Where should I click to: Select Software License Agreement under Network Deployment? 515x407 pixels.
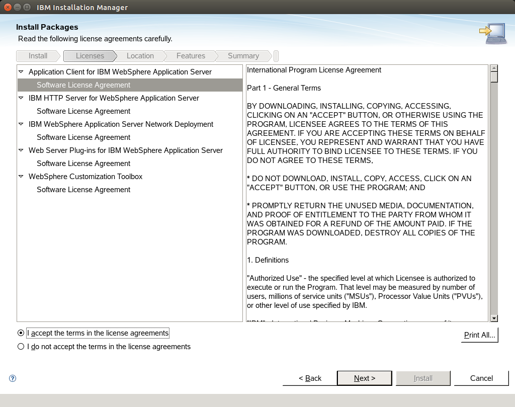pyautogui.click(x=130, y=137)
